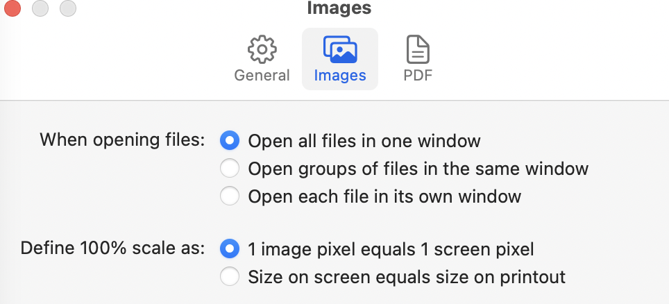
Task: Click the grey minimize window button
Action: click(x=40, y=8)
